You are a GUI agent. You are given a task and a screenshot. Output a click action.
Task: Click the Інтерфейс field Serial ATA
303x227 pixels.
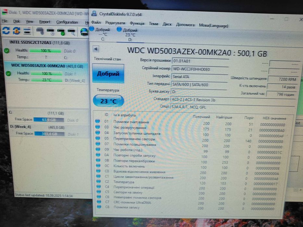coord(200,77)
